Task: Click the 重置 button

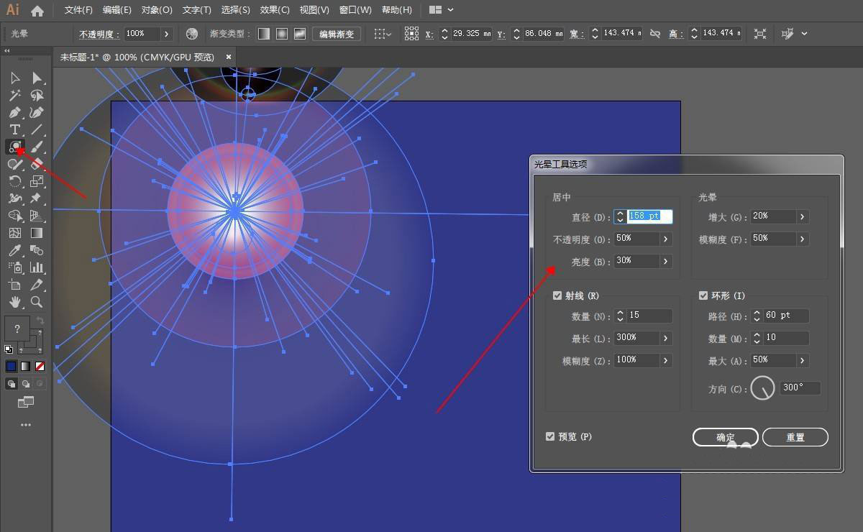Action: click(x=795, y=437)
